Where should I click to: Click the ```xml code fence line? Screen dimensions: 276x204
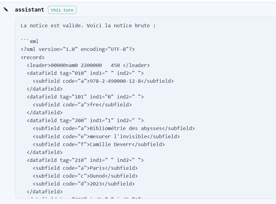tap(29, 41)
